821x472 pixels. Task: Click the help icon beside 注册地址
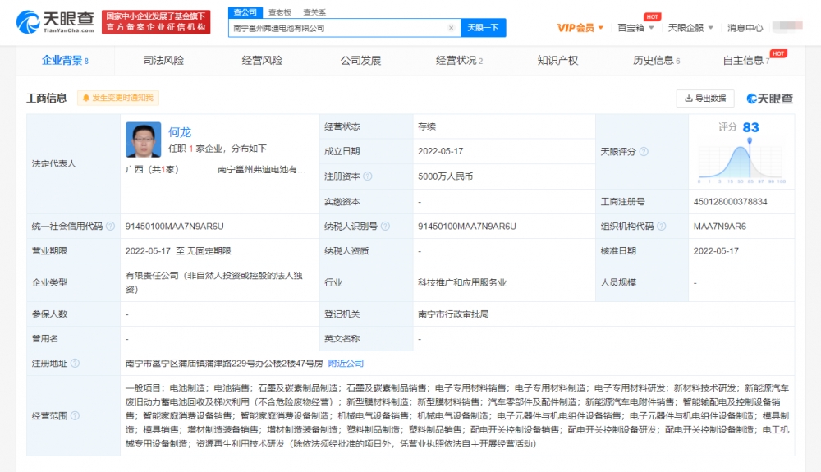click(75, 363)
